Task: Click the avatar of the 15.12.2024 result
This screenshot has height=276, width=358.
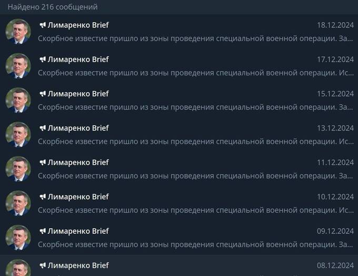Action: 18,100
